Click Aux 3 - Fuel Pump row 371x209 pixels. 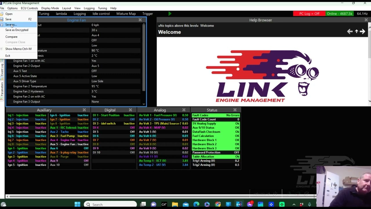69,136
